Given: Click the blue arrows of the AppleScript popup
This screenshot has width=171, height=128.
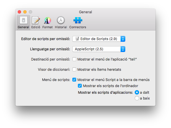Looking at the screenshot, I should [123, 49].
